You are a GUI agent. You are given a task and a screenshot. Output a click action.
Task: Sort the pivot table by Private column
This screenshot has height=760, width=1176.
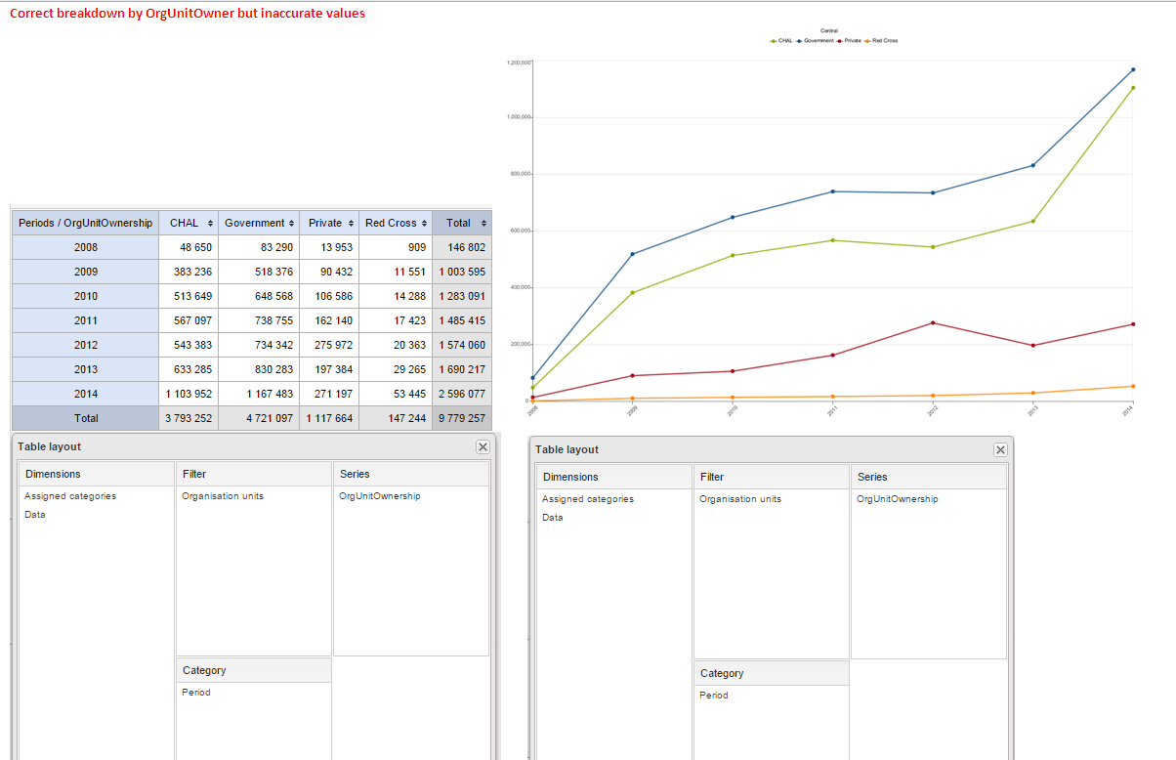point(351,224)
